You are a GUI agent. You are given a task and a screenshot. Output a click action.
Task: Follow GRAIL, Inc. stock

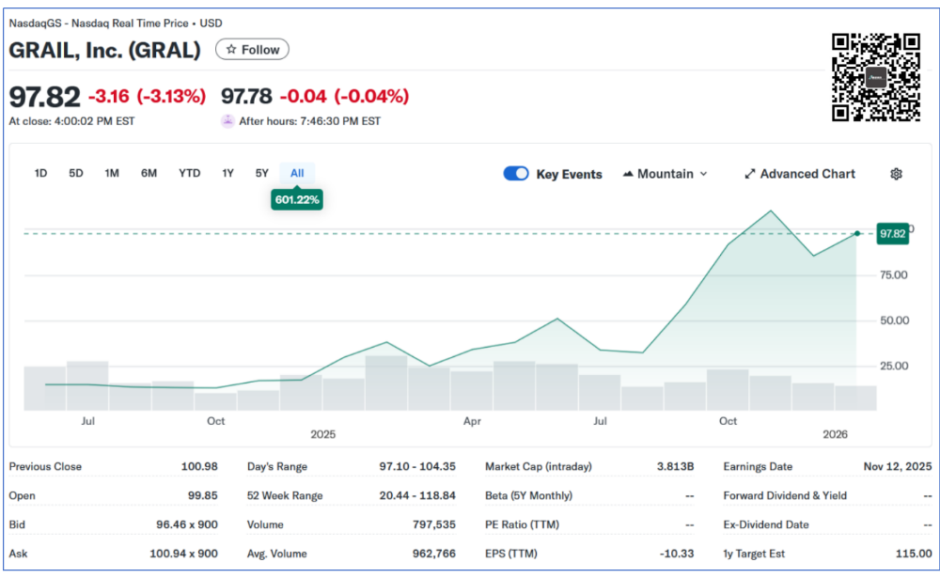pyautogui.click(x=252, y=50)
